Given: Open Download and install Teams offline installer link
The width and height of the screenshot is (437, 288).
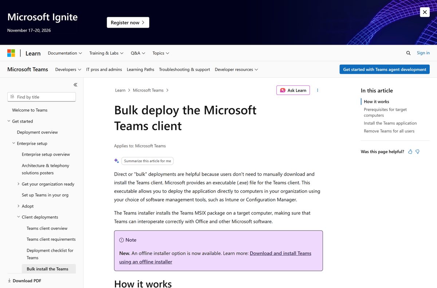Looking at the screenshot, I should pos(215,257).
